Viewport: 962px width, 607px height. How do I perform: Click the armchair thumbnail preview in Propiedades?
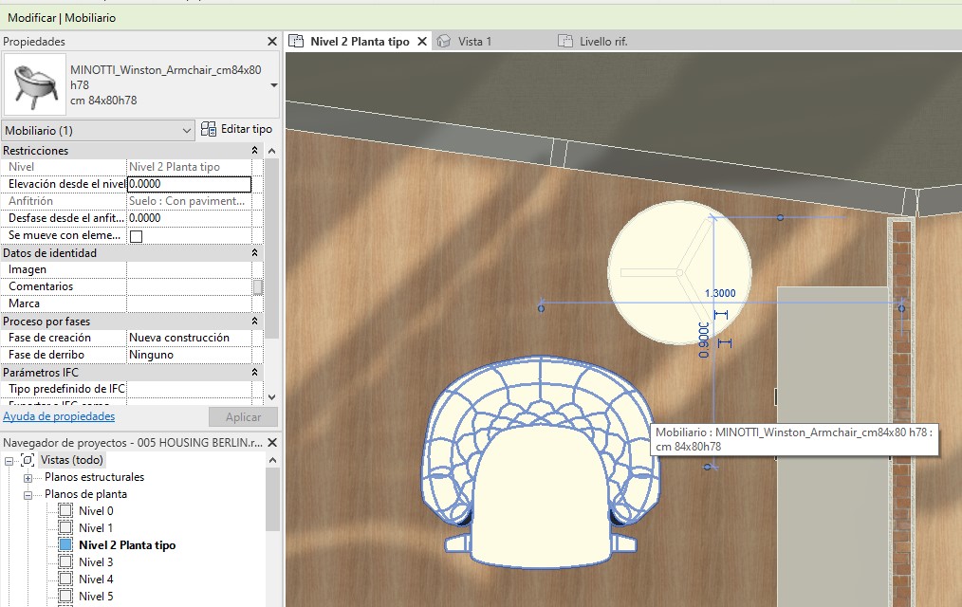34,83
